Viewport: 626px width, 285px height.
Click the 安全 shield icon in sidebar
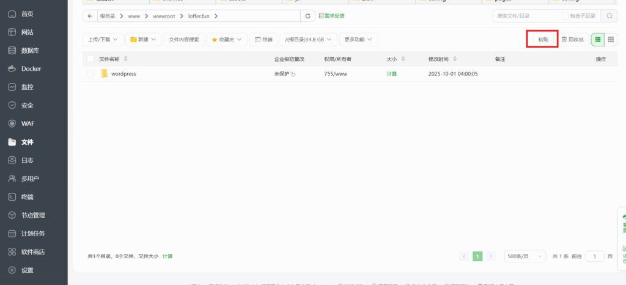click(12, 105)
